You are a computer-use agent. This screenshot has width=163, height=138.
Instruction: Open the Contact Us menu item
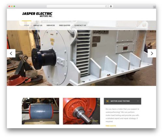[x=80, y=25]
